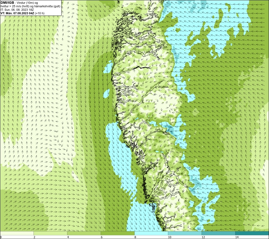269x239 pixels.
Task: Click the "VT: Mán. 07.08.2023 04Z" valid time
Action: [x=17, y=13]
